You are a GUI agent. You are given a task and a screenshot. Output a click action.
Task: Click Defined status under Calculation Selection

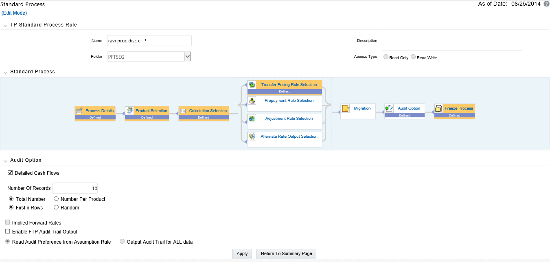tap(204, 117)
